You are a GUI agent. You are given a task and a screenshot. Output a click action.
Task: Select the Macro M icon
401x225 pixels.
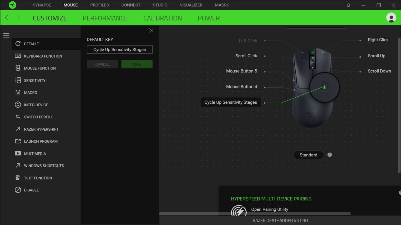18,92
